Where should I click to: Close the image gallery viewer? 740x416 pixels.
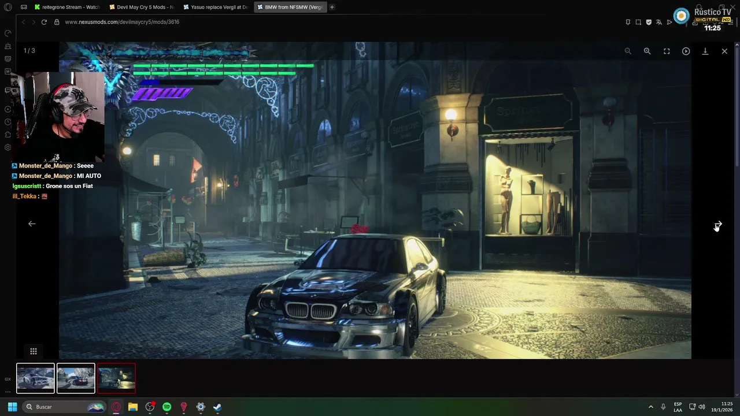tap(724, 51)
